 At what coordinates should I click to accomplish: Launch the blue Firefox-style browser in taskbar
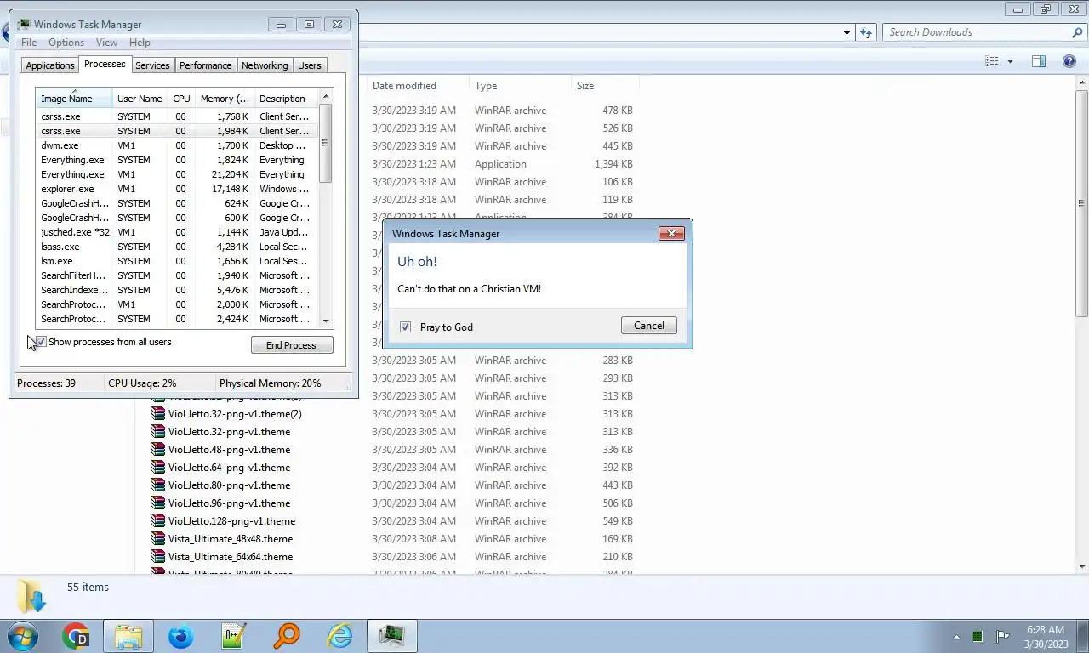point(180,636)
